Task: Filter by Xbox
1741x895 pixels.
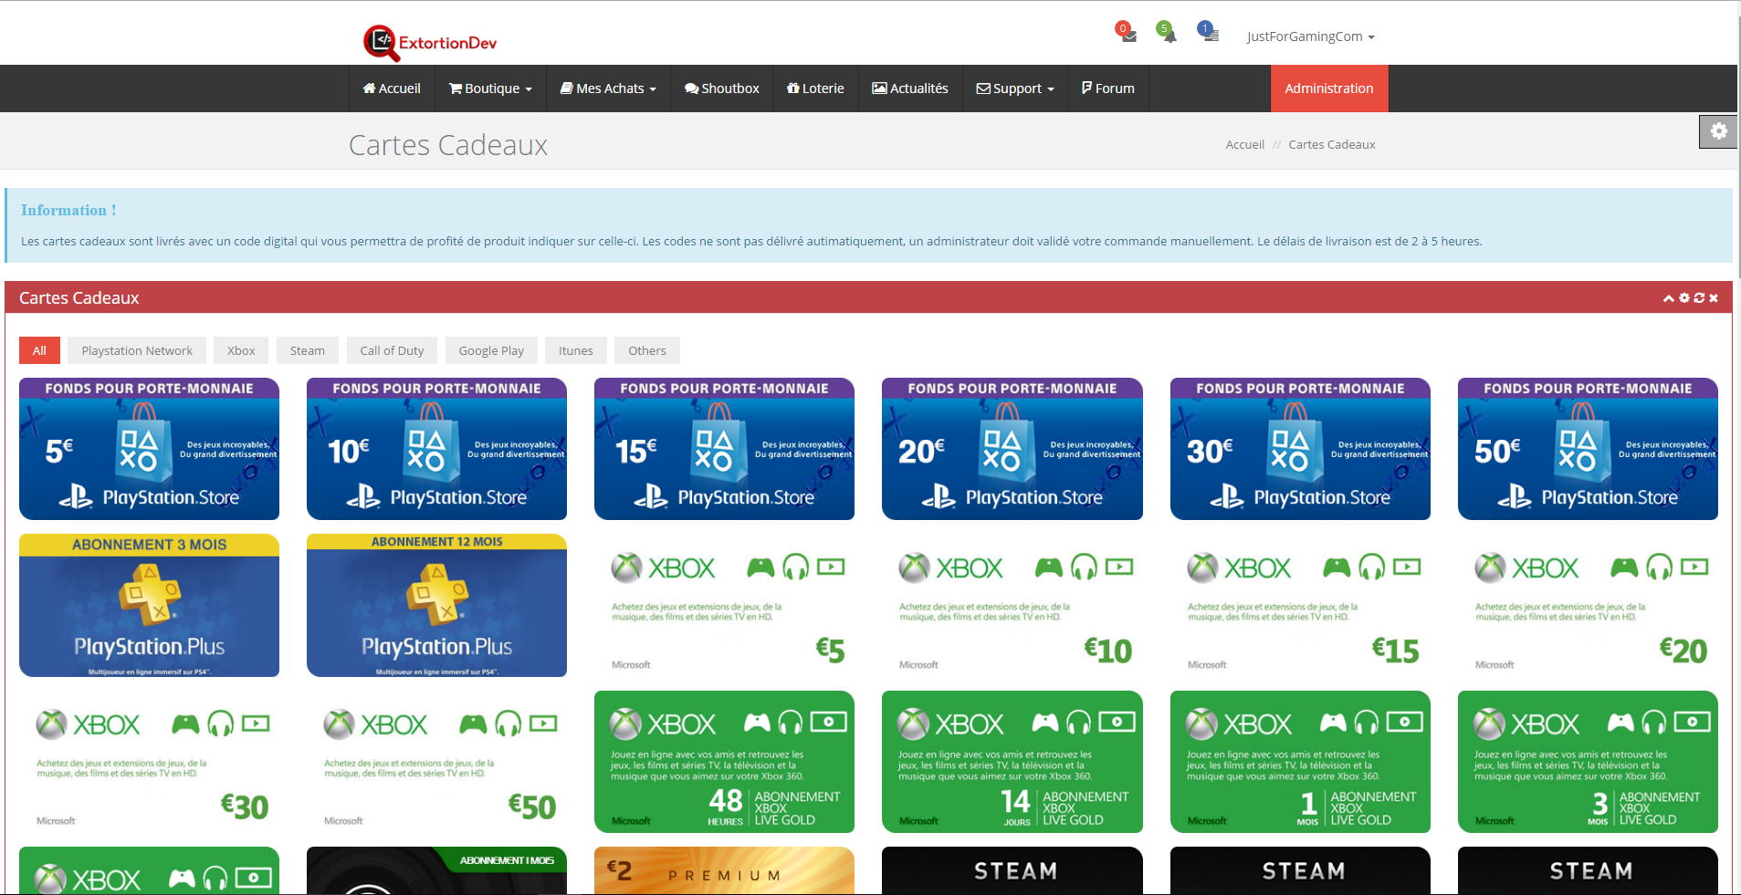Action: coord(241,350)
